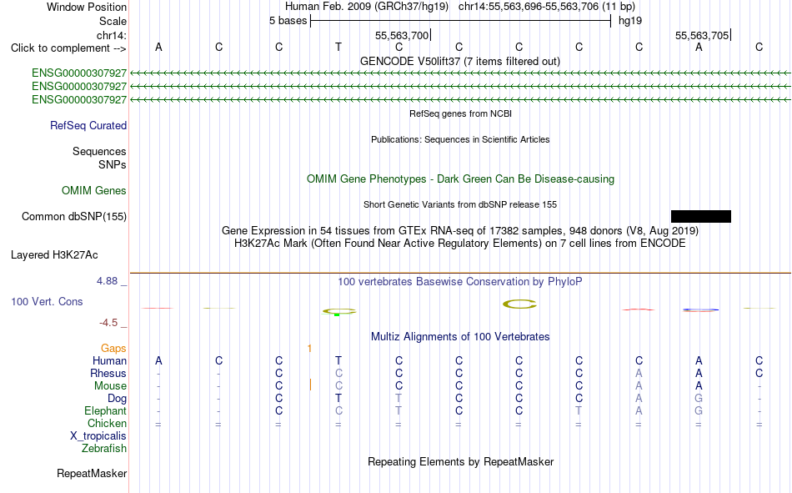Select the orange gap count '1'
792x493 pixels.
point(309,349)
